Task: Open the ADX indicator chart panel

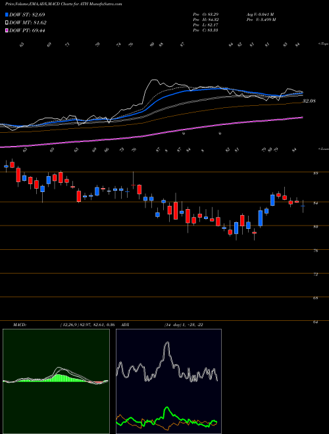Action: (168, 381)
